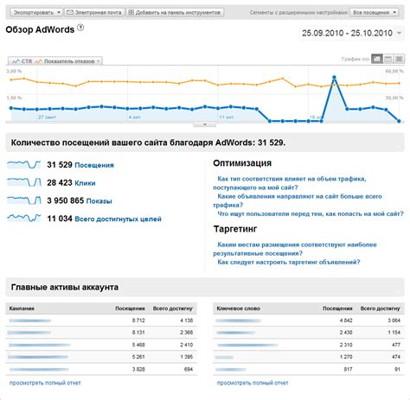Image resolution: width=410 pixels, height=400 pixels.
Task: Click Посещения header in keyword table
Action: tap(337, 308)
